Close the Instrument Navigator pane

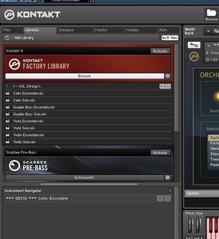tap(170, 190)
